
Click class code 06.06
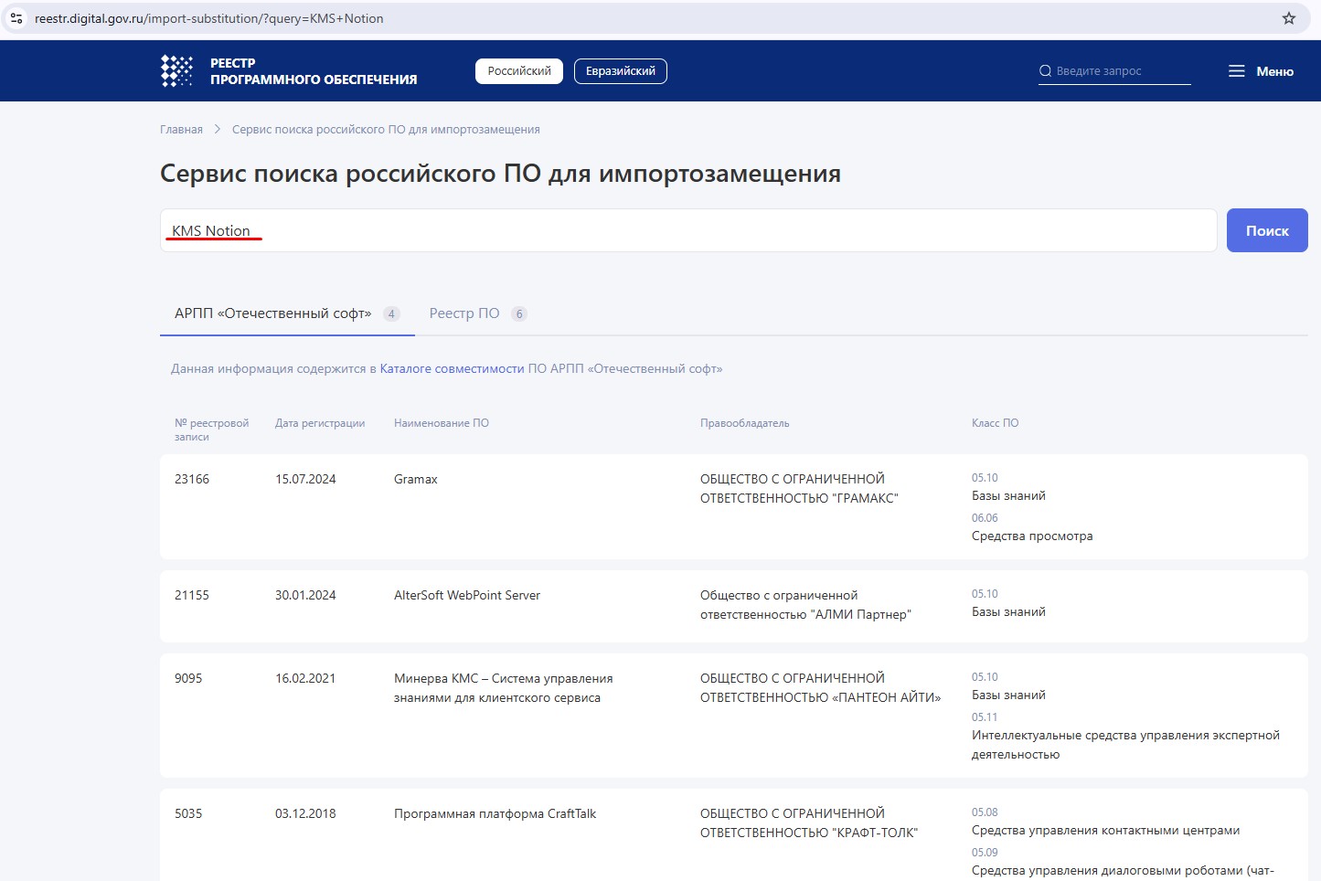(985, 518)
